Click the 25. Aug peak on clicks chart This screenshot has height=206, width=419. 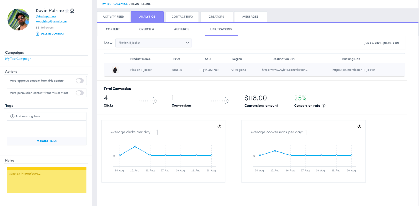click(x=135, y=147)
